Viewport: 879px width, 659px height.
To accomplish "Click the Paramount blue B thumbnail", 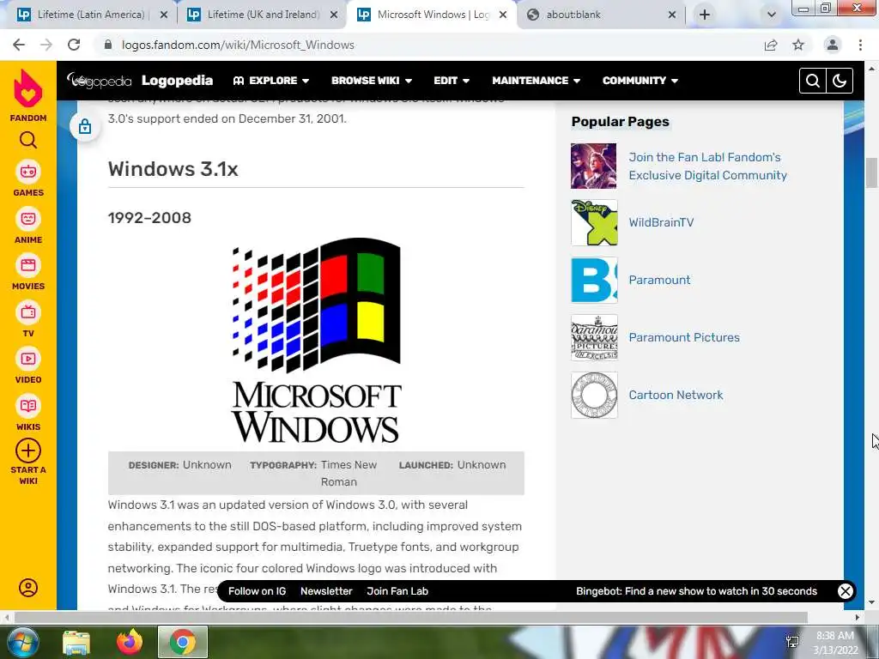I will (x=594, y=281).
